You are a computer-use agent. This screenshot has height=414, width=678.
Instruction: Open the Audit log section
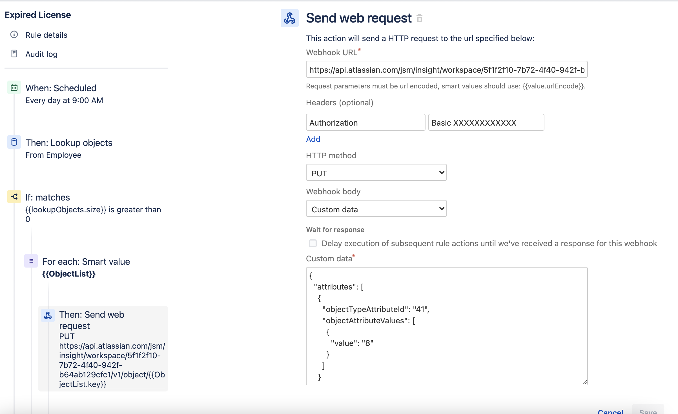pyautogui.click(x=41, y=54)
